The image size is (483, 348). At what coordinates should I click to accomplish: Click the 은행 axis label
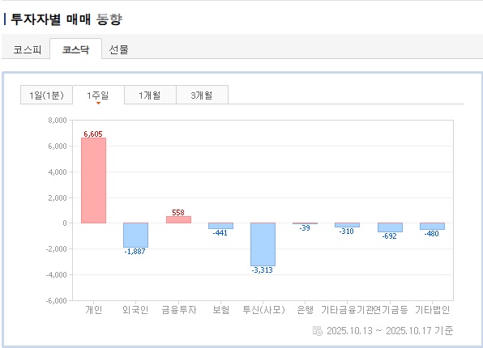tap(305, 309)
